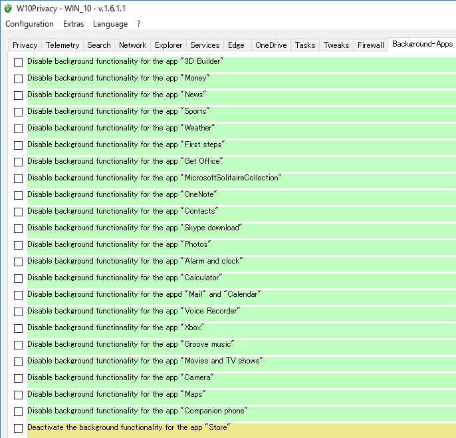Check the Calculator app checkbox
Viewport: 456px width, 438px height.
[x=18, y=278]
